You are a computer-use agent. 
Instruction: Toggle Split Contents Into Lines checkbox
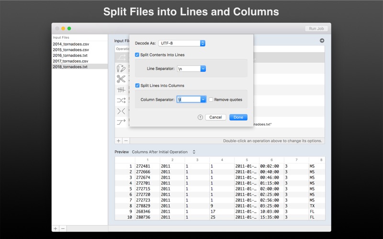coord(137,55)
